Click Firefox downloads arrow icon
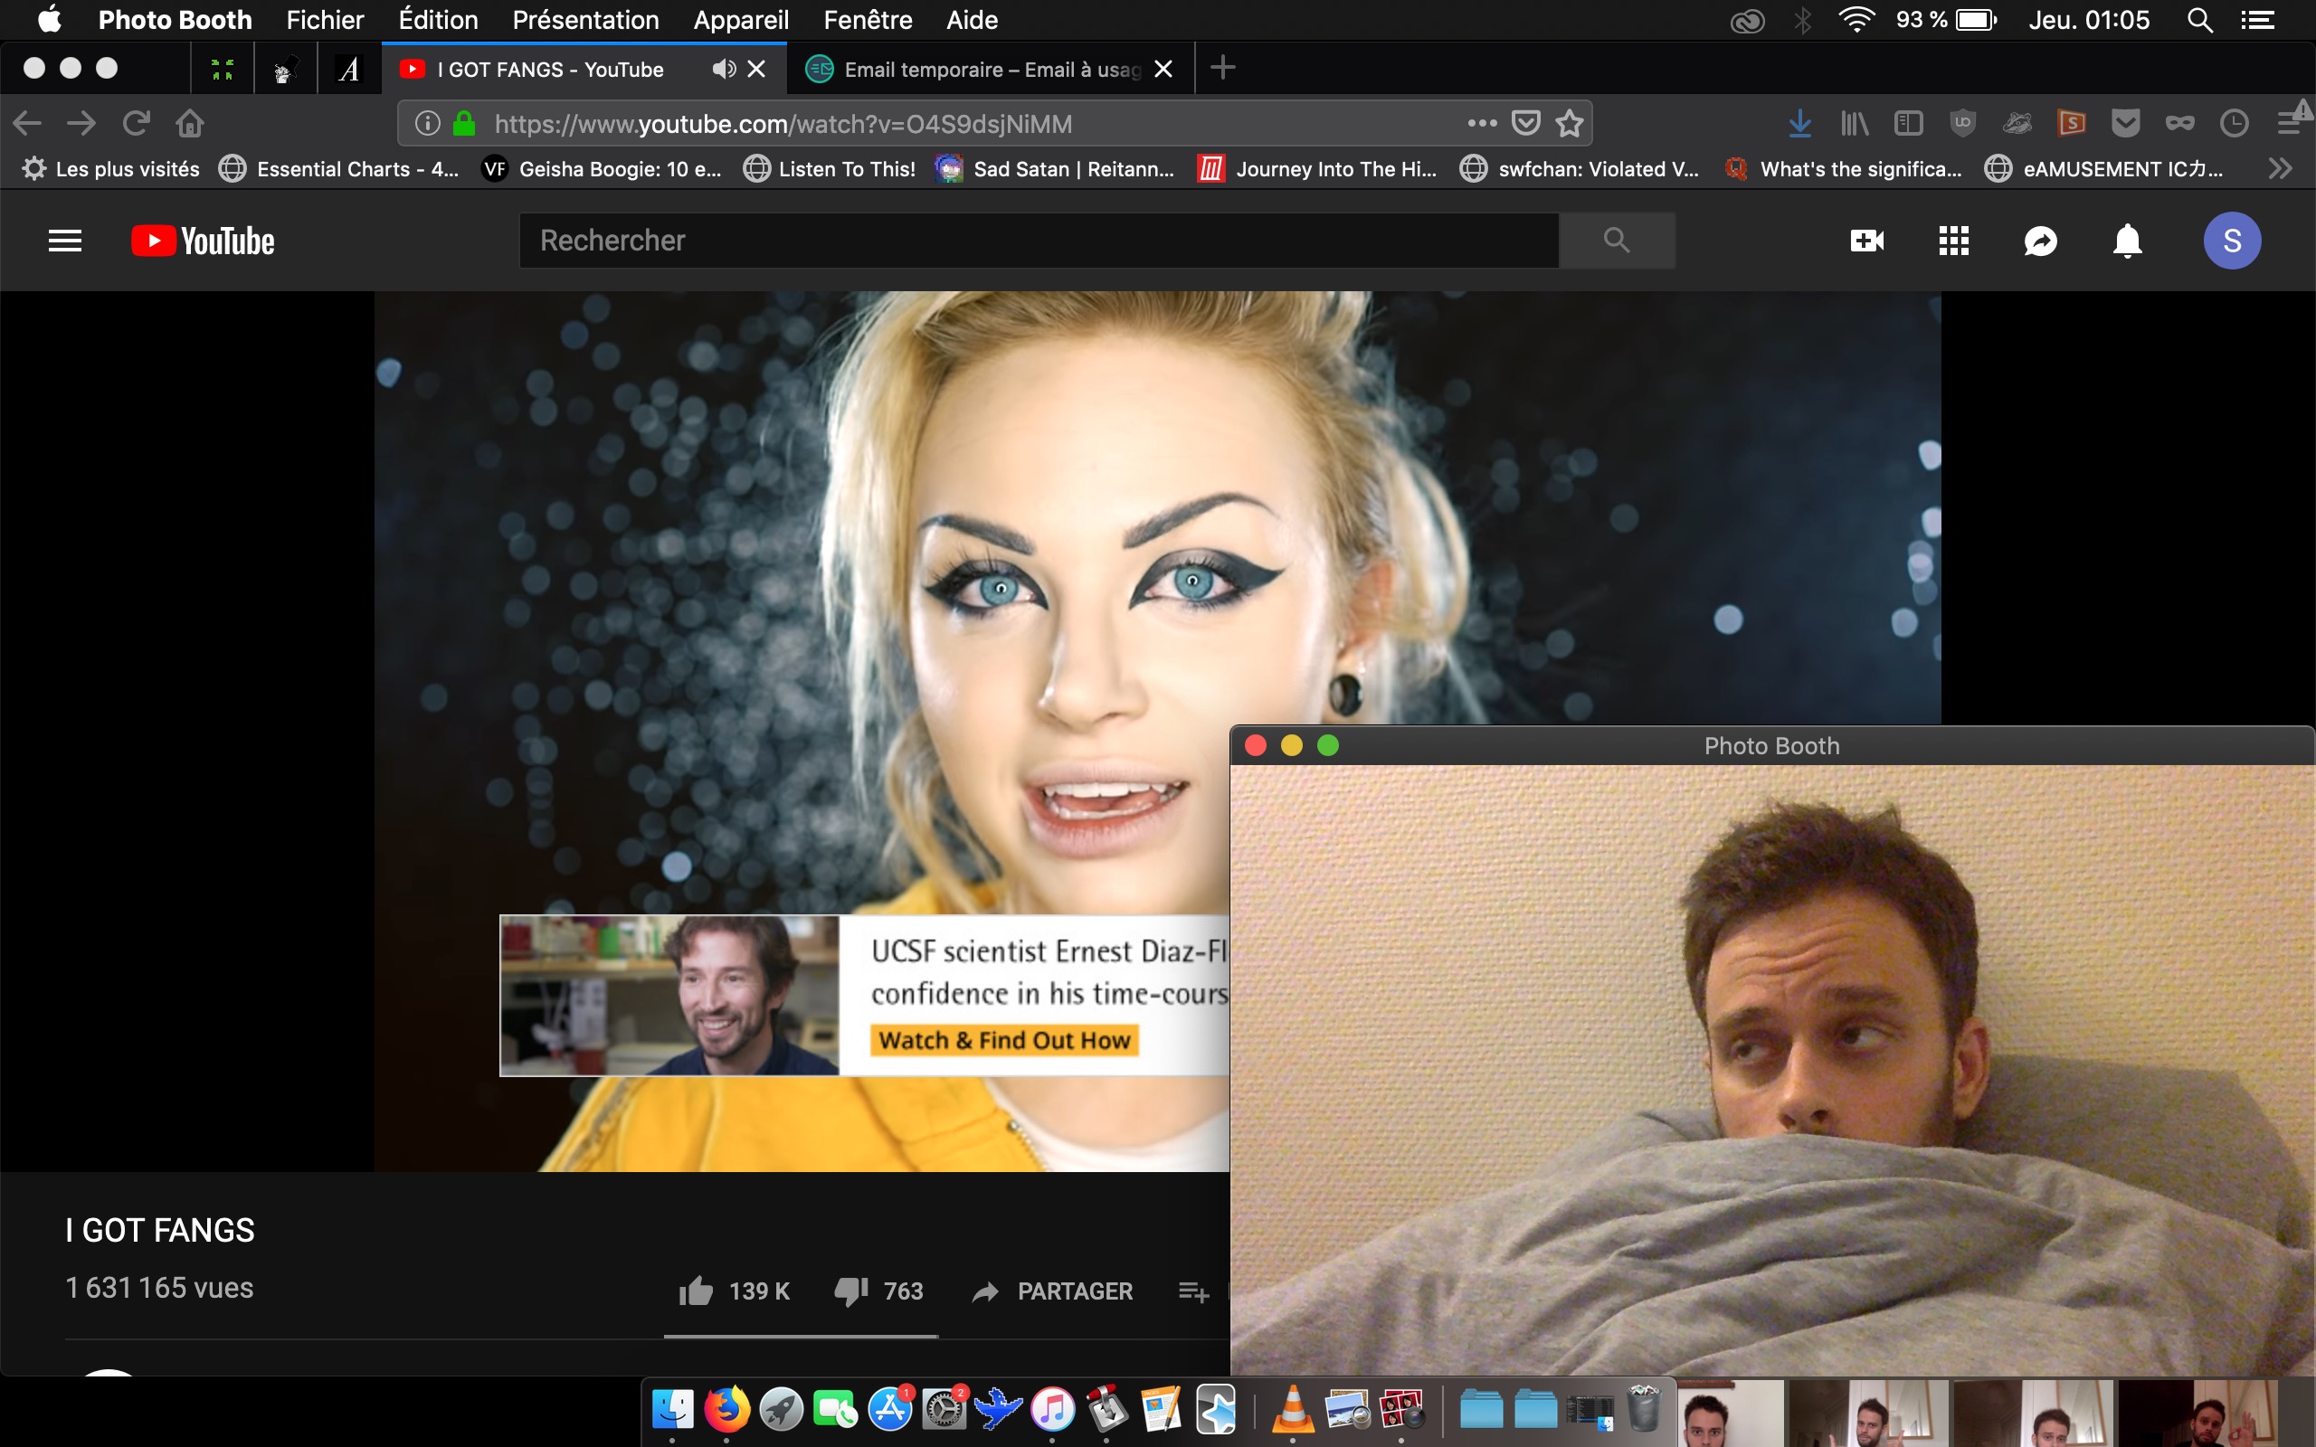 1799,122
